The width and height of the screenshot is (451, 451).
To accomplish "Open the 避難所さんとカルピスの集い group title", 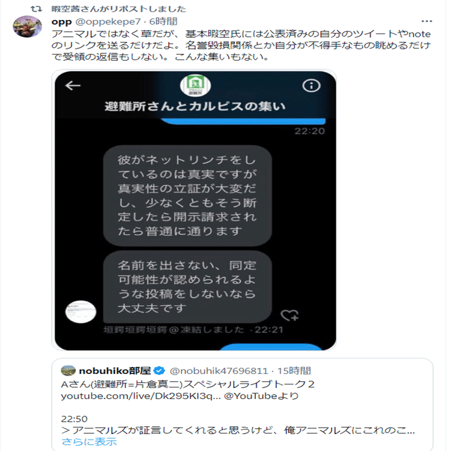I will point(195,106).
